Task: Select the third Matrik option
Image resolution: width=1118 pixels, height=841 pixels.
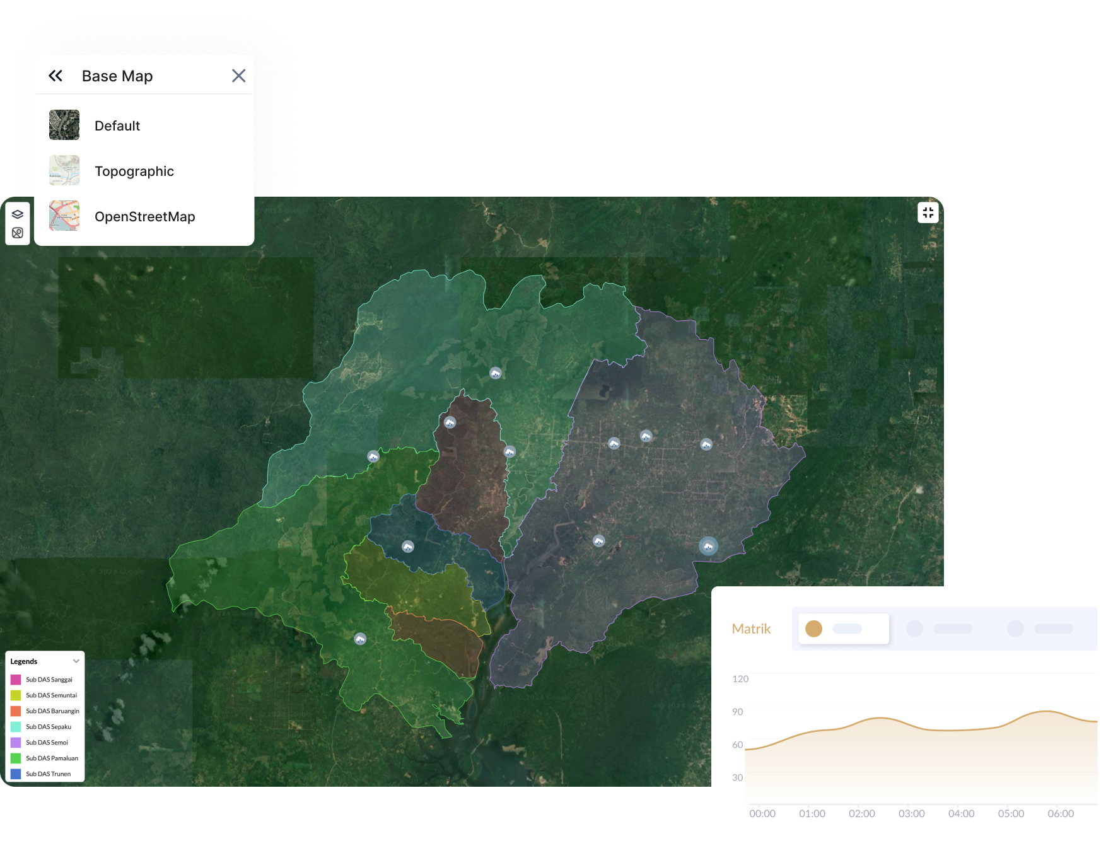Action: [1040, 629]
